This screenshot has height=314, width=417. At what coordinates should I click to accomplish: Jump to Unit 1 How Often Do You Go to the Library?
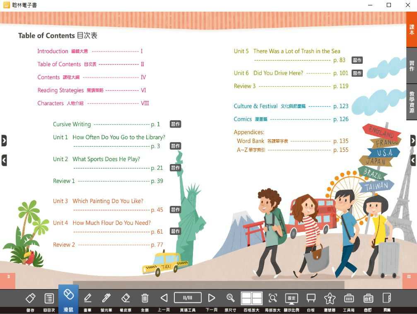pyautogui.click(x=109, y=137)
